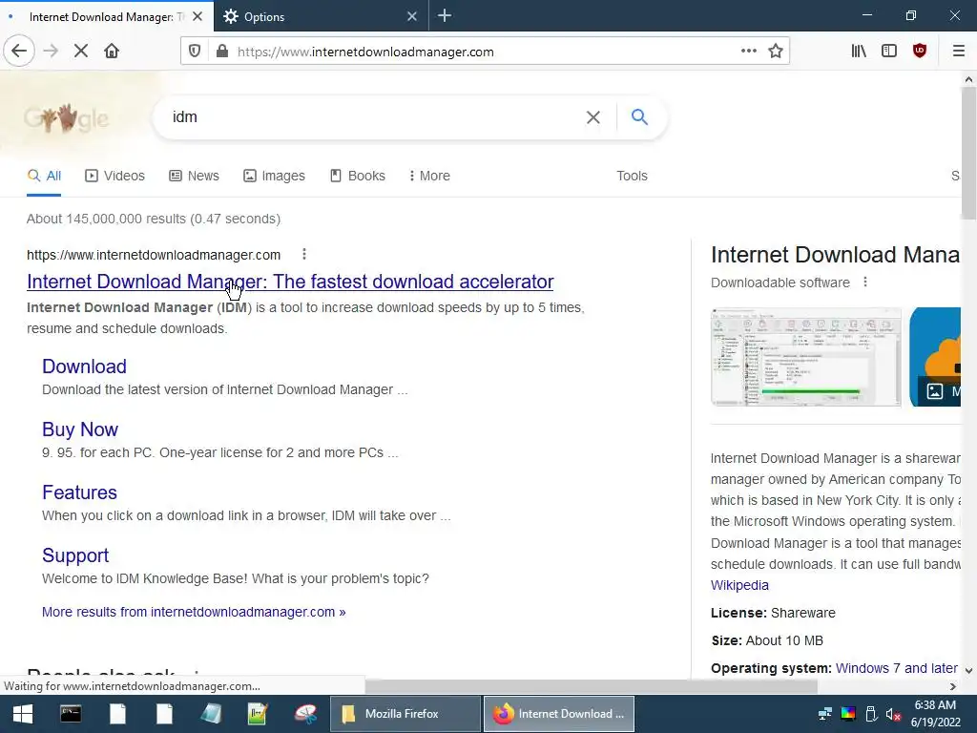Bookmark this page with star
Viewport: 977px width, 733px height.
tap(775, 51)
